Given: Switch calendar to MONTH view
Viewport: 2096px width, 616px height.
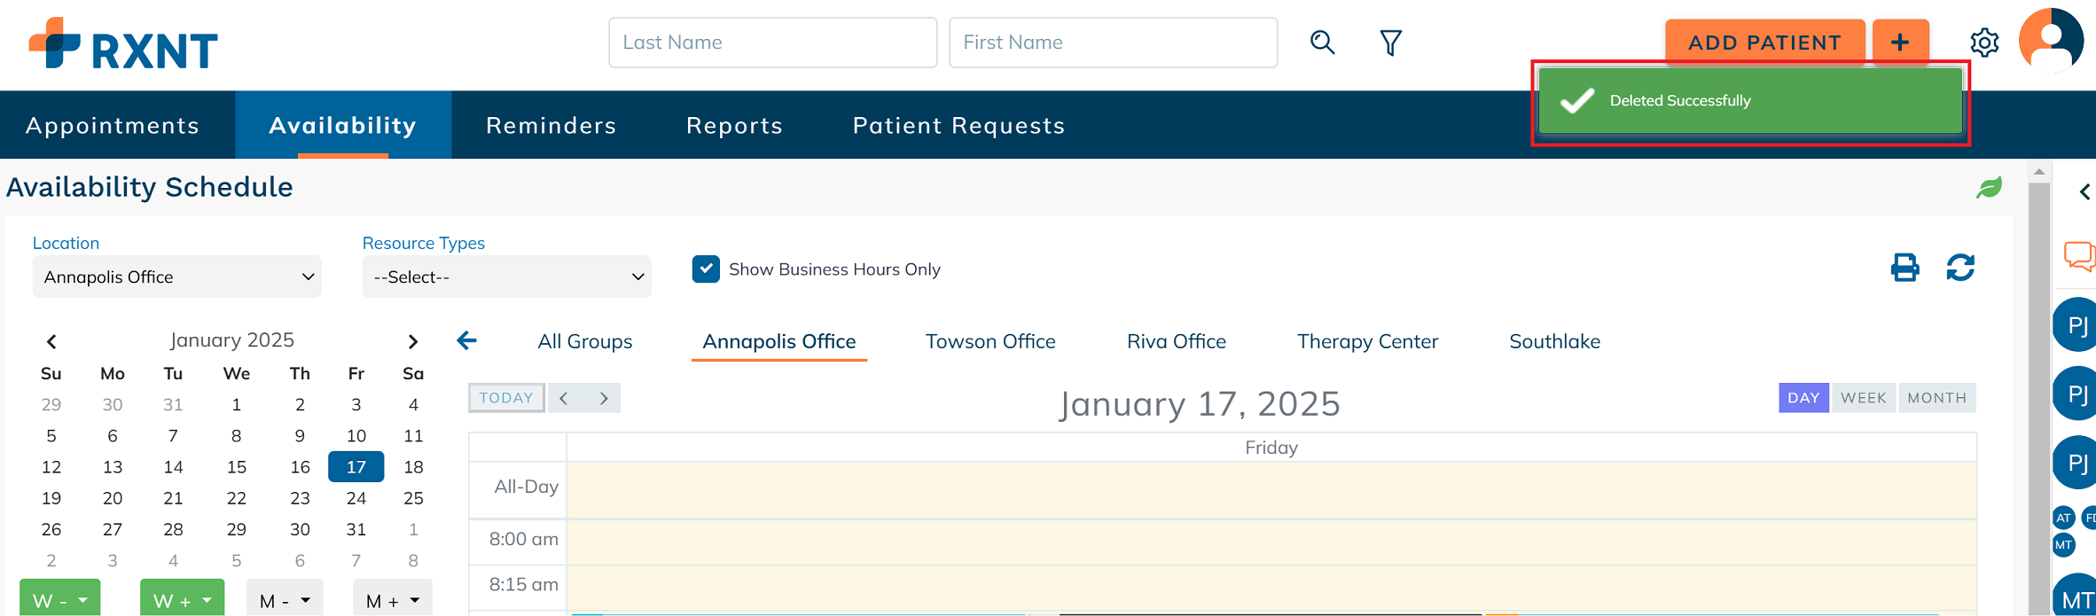Looking at the screenshot, I should (1936, 398).
